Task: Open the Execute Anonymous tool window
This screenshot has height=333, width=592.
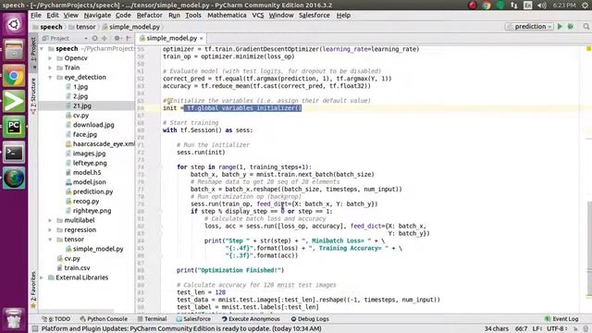Action: click(x=251, y=318)
